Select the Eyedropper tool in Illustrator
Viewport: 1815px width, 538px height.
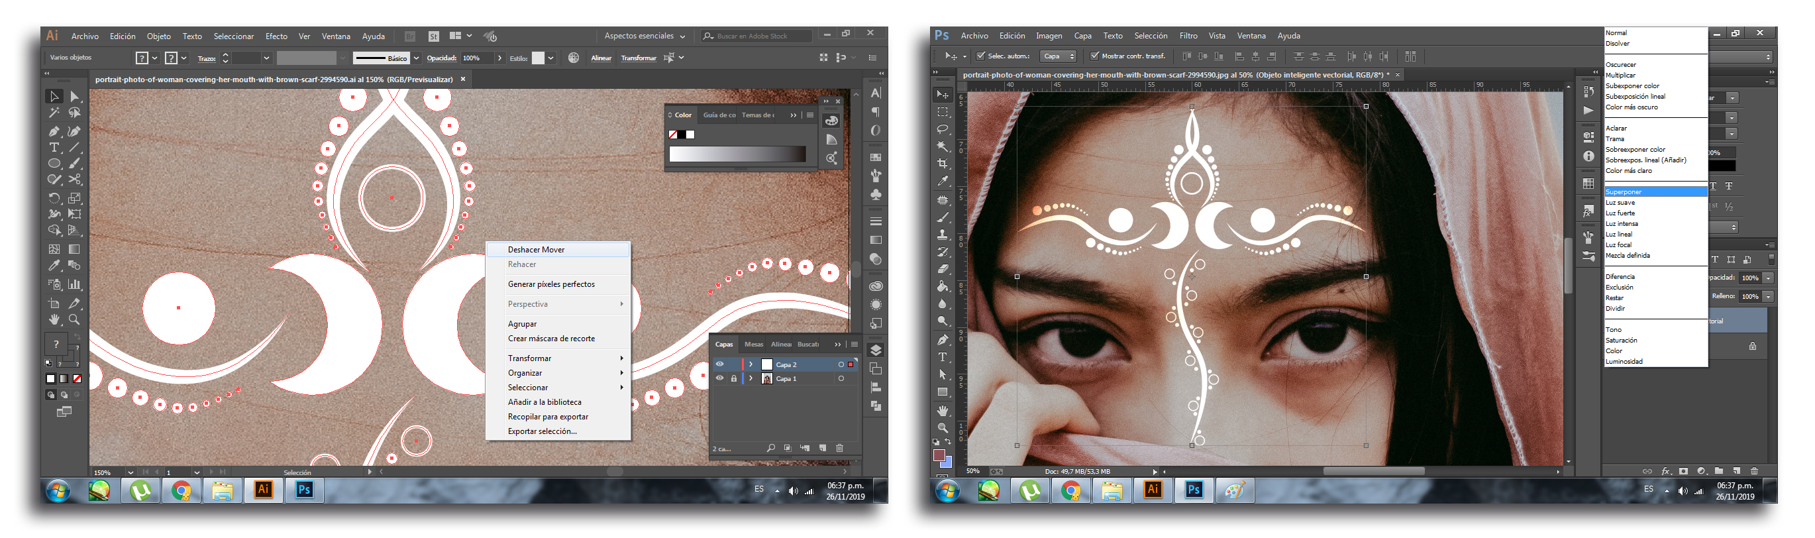(54, 266)
